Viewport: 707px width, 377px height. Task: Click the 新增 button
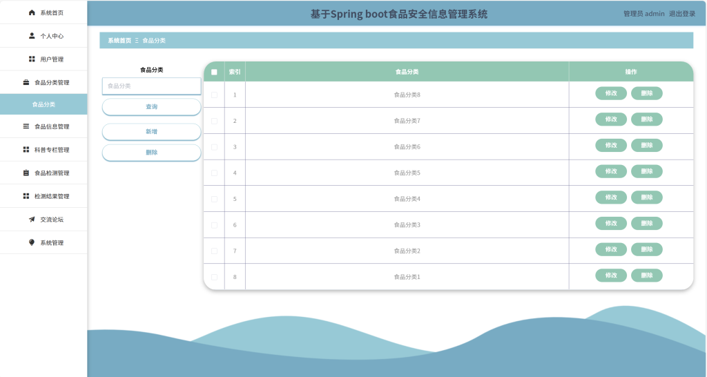click(x=151, y=132)
